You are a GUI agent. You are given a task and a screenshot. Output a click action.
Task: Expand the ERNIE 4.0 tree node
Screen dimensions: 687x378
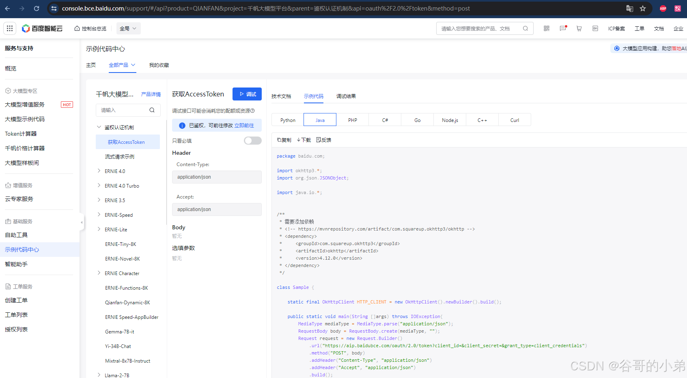(99, 171)
